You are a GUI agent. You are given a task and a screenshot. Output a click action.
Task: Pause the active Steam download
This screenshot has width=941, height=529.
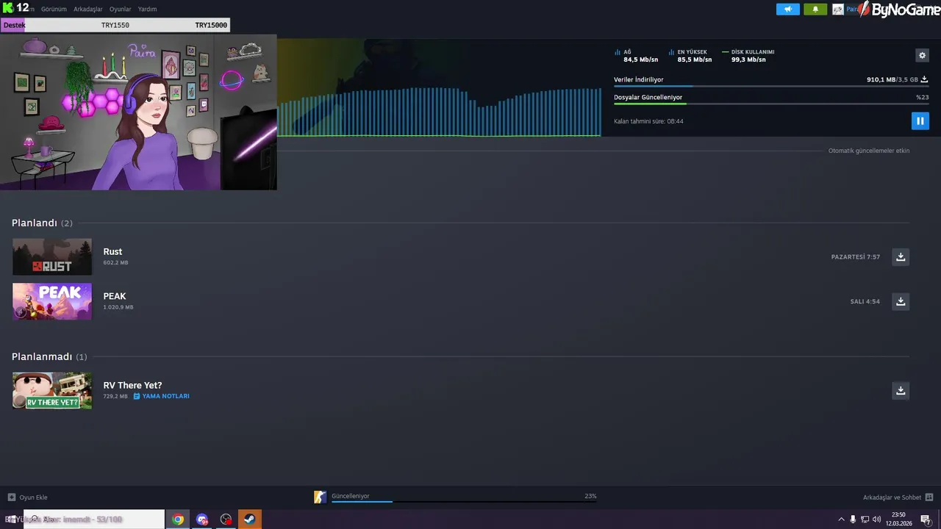920,120
